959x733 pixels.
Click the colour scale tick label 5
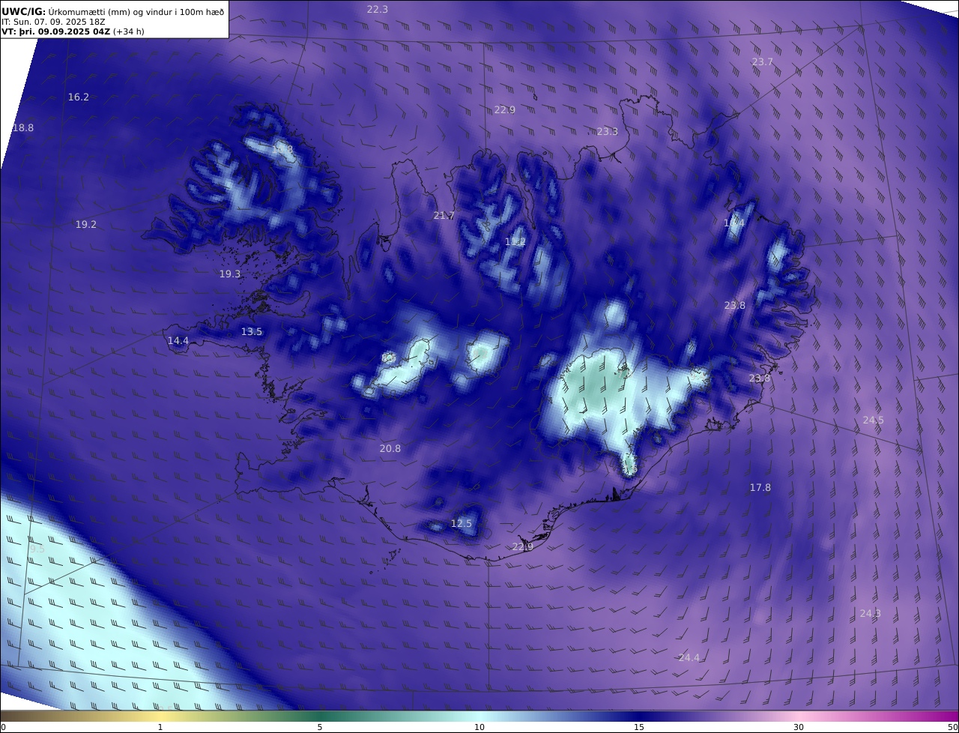[320, 727]
